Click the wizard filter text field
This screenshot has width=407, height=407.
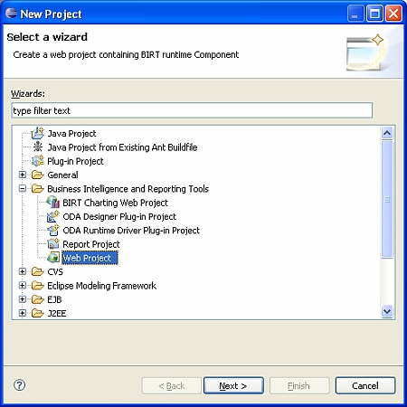192,110
